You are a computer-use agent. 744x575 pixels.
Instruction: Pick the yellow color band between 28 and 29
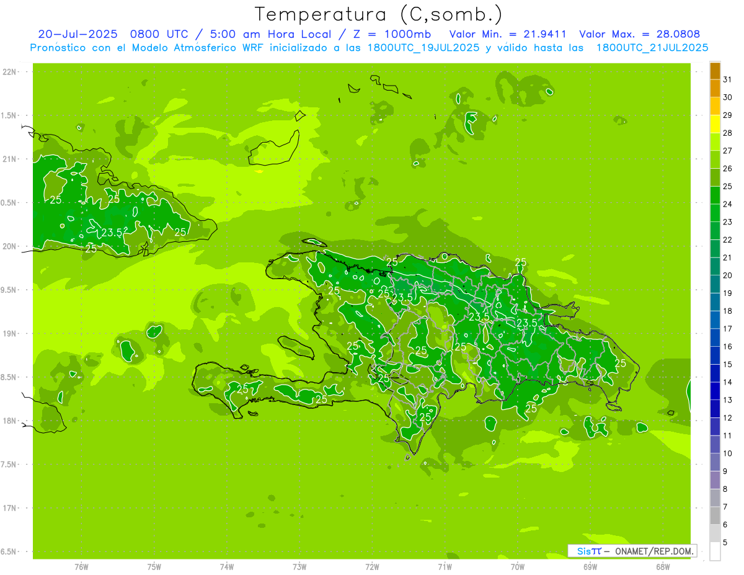click(x=715, y=125)
